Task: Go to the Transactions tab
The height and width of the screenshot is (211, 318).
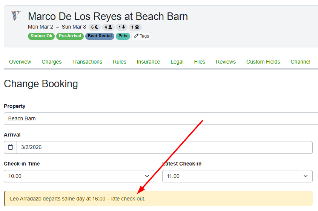Action: click(x=87, y=62)
